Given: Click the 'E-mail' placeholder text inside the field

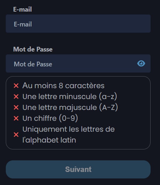Looking at the screenshot, I should click(x=23, y=24).
